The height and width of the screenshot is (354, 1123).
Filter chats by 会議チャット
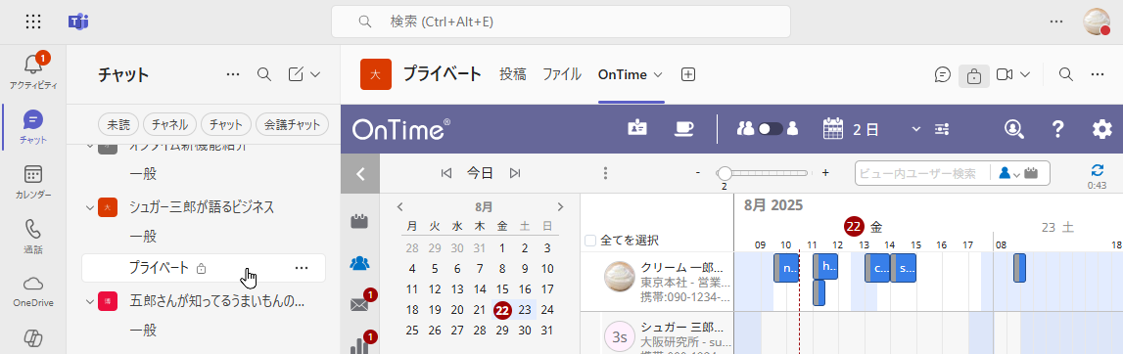pos(292,124)
